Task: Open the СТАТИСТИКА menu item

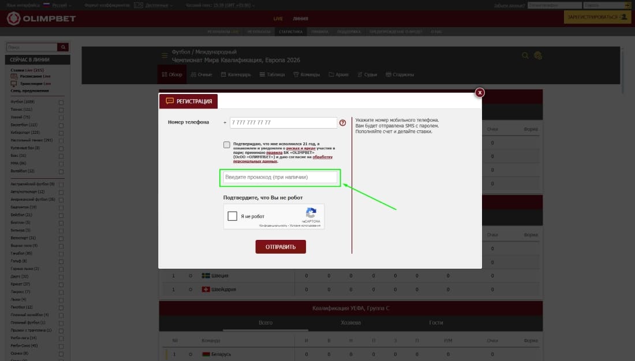Action: point(291,32)
